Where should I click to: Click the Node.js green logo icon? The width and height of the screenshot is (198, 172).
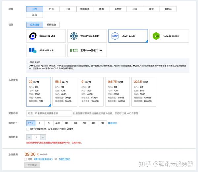pyautogui.click(x=156, y=36)
